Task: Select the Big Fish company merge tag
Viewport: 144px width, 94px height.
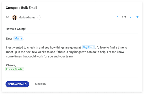Action: click(88, 47)
